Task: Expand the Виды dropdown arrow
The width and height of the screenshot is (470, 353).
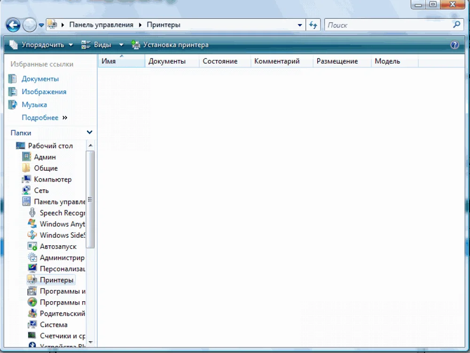Action: click(x=121, y=45)
